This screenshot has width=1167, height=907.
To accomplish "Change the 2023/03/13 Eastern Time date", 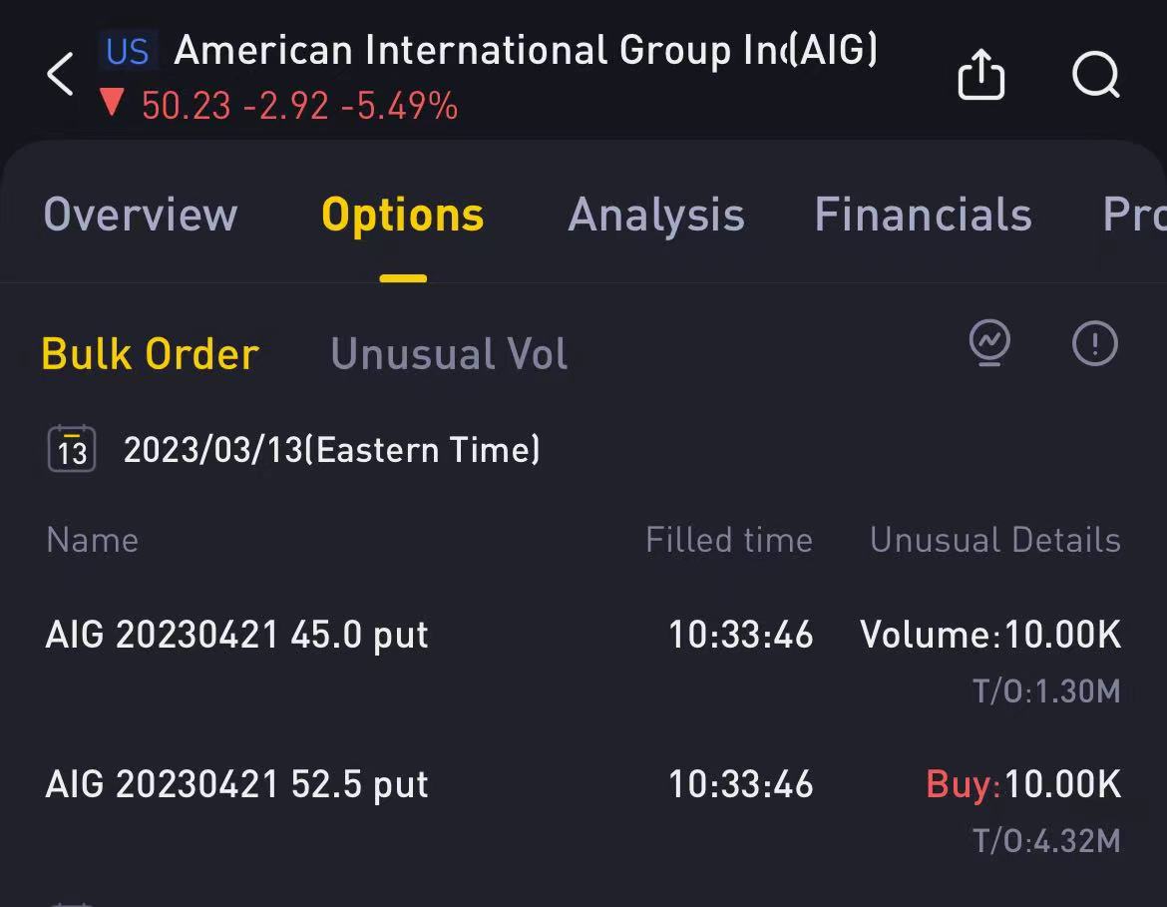I will [x=331, y=450].
